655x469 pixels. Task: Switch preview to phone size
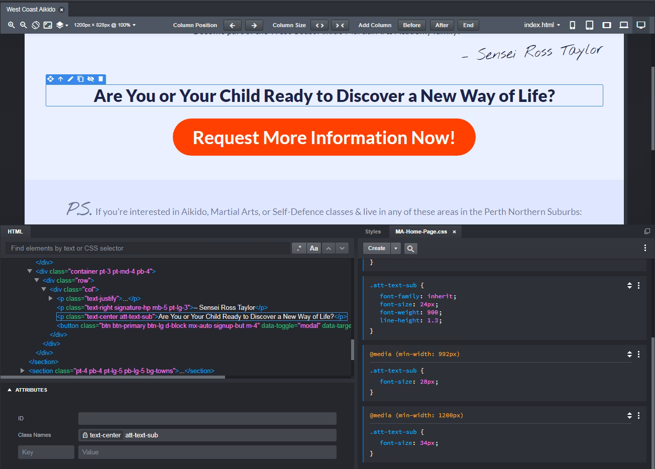pyautogui.click(x=572, y=25)
